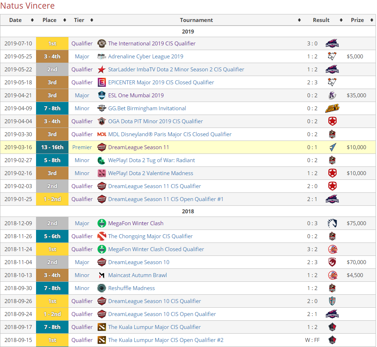The width and height of the screenshot is (377, 347).
Task: Open WePlay! Dota 2 Valentine Madness link
Action: [151, 173]
